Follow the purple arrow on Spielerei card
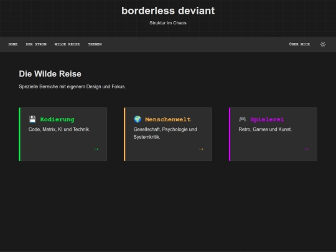The width and height of the screenshot is (336, 252). (x=306, y=149)
